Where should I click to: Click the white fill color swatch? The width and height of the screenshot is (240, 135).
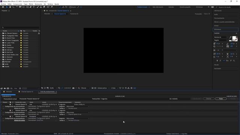pos(234,38)
